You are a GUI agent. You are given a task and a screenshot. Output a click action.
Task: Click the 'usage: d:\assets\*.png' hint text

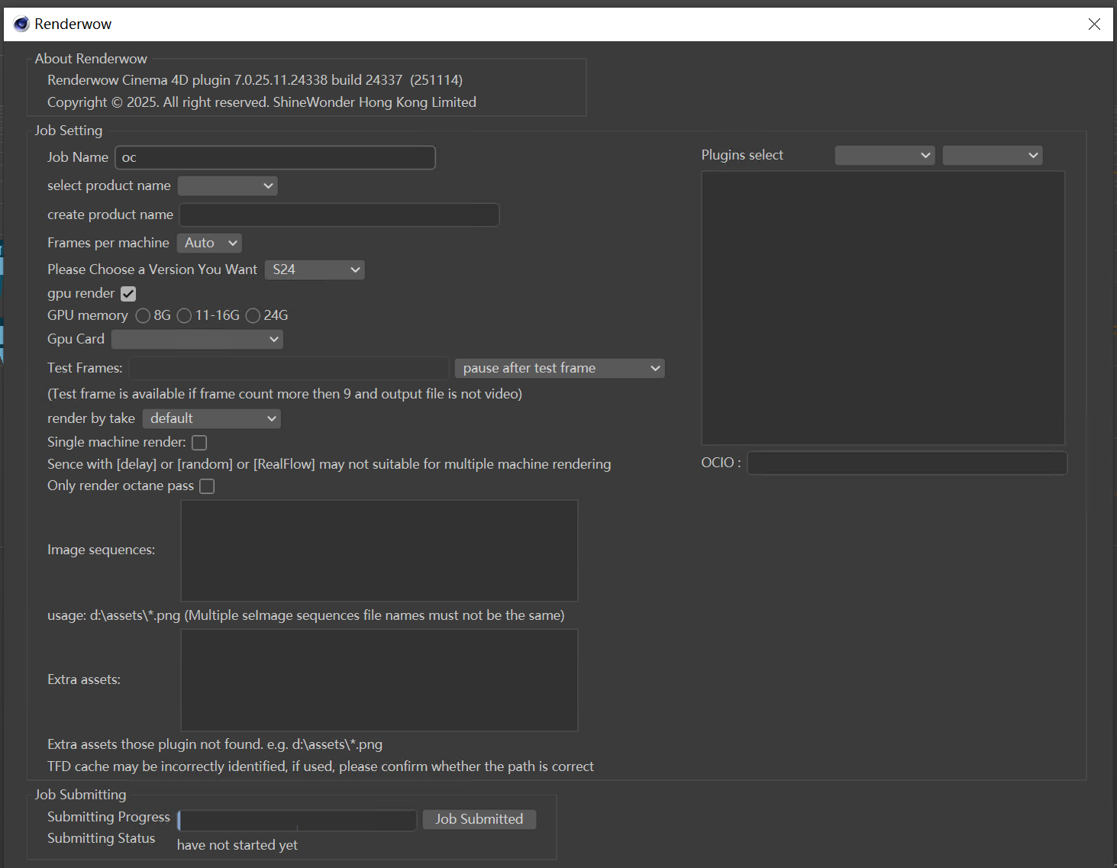coord(306,615)
